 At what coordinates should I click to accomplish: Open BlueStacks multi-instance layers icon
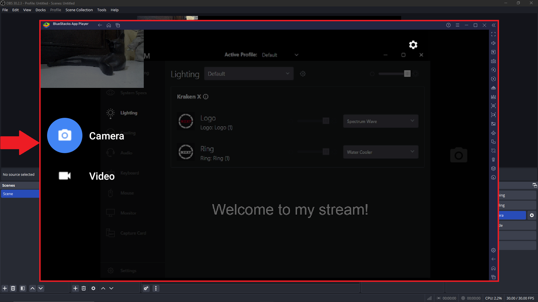493,168
